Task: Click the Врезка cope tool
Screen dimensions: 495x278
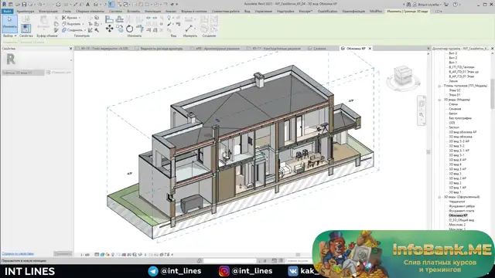Action: (x=70, y=18)
